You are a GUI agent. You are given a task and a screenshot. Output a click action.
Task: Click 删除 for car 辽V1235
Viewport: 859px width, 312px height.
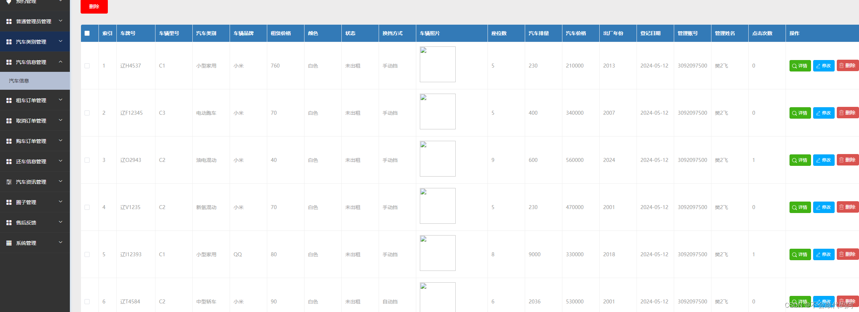(848, 207)
